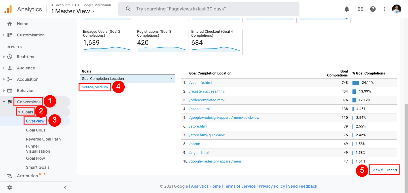The width and height of the screenshot is (408, 193).
Task: Select the Goal Completion Location row
Action: pos(127,79)
